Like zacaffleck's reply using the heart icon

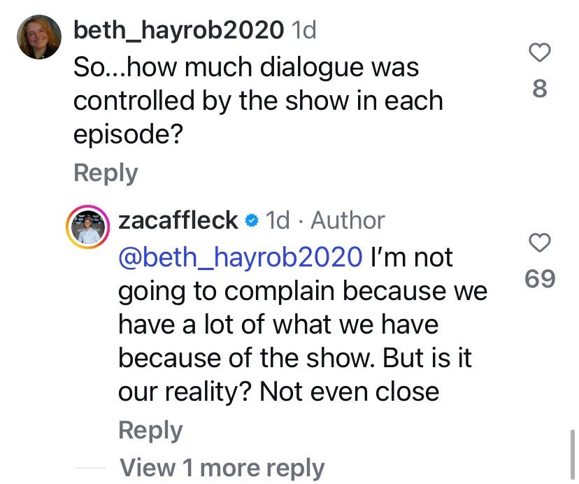539,242
